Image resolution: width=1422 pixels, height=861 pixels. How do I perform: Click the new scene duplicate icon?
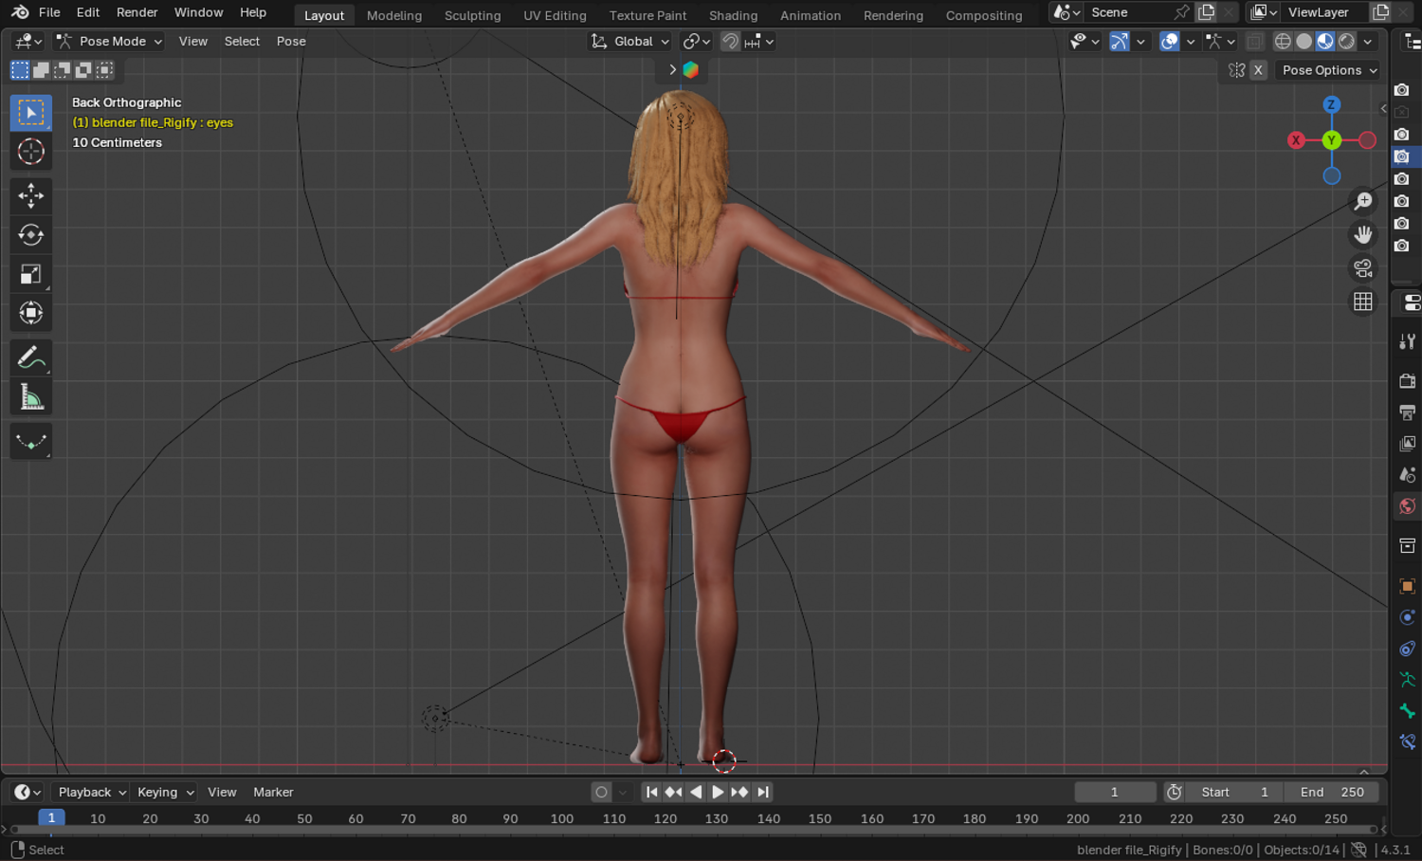pos(1207,12)
